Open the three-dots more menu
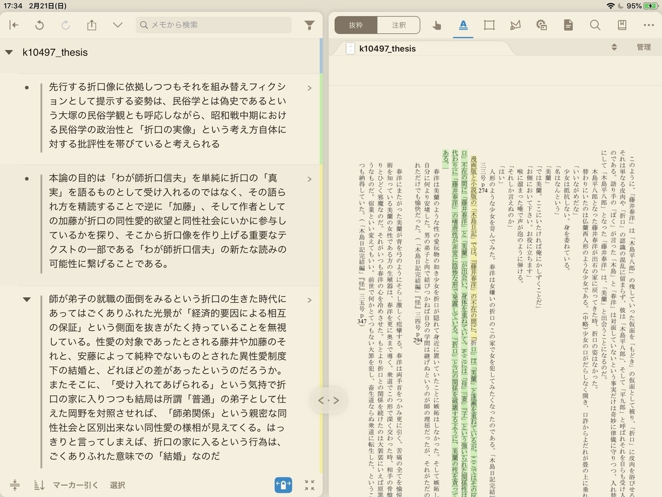Image resolution: width=662 pixels, height=497 pixels. pos(648,25)
